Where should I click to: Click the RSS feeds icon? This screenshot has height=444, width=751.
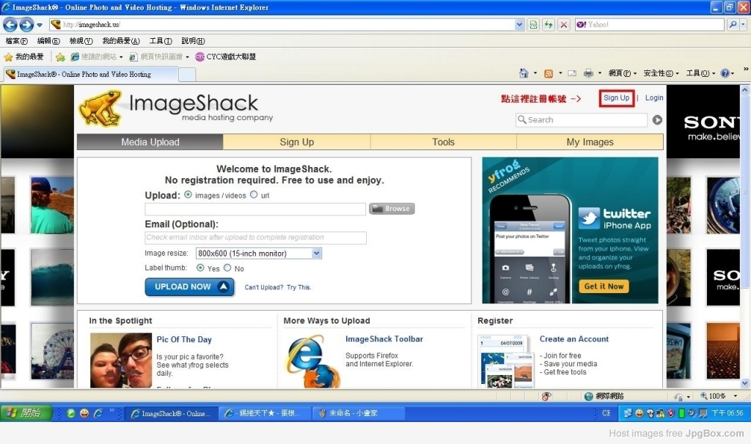click(548, 73)
